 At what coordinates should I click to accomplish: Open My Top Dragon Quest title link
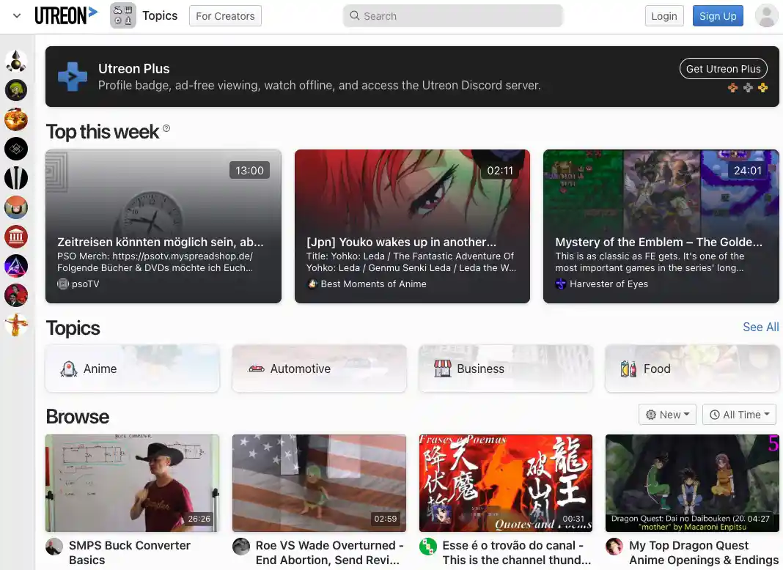704,552
